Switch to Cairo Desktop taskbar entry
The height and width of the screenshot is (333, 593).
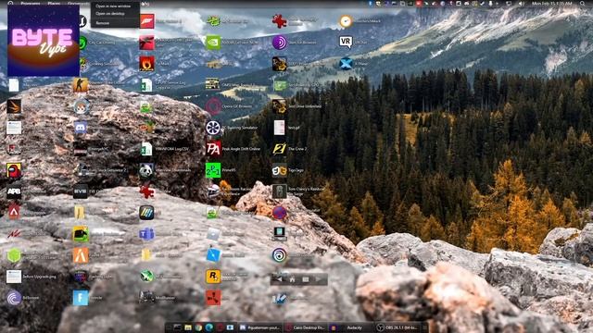point(305,327)
